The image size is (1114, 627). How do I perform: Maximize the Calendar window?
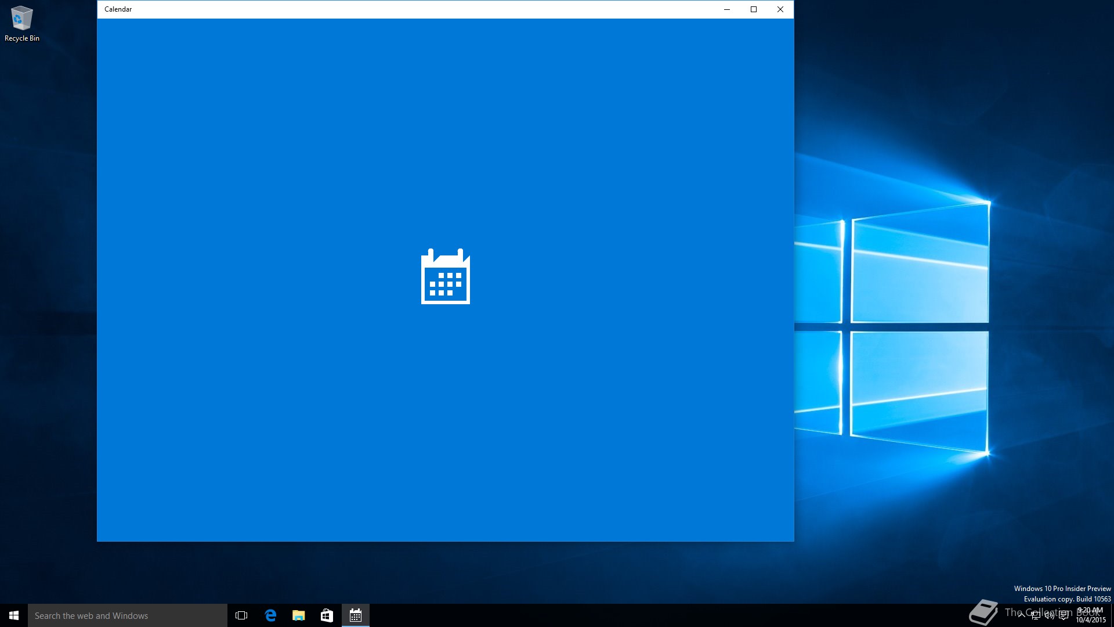(754, 9)
